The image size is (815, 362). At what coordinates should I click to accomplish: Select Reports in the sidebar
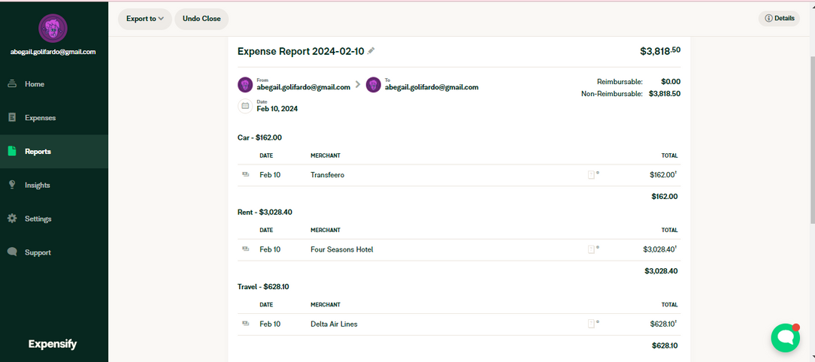[54, 152]
